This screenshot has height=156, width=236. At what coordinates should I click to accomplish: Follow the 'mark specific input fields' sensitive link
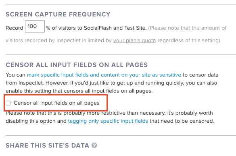(104, 75)
